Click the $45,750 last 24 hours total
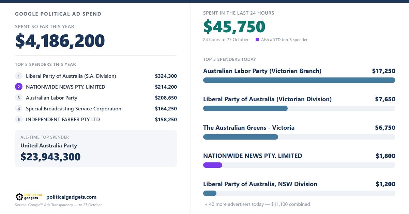 [x=234, y=26]
